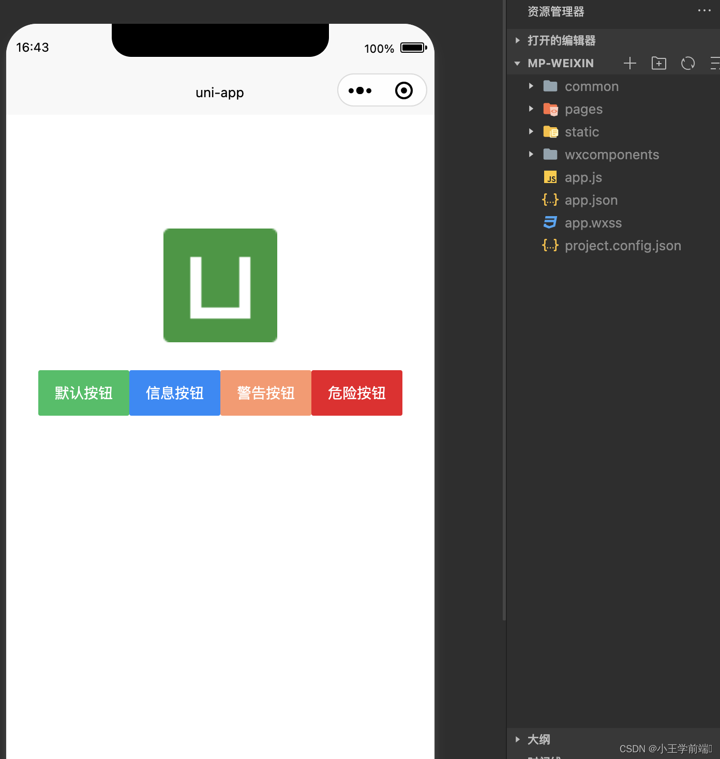This screenshot has width=720, height=759.
Task: Expand the pages folder arrow
Action: pyautogui.click(x=531, y=109)
